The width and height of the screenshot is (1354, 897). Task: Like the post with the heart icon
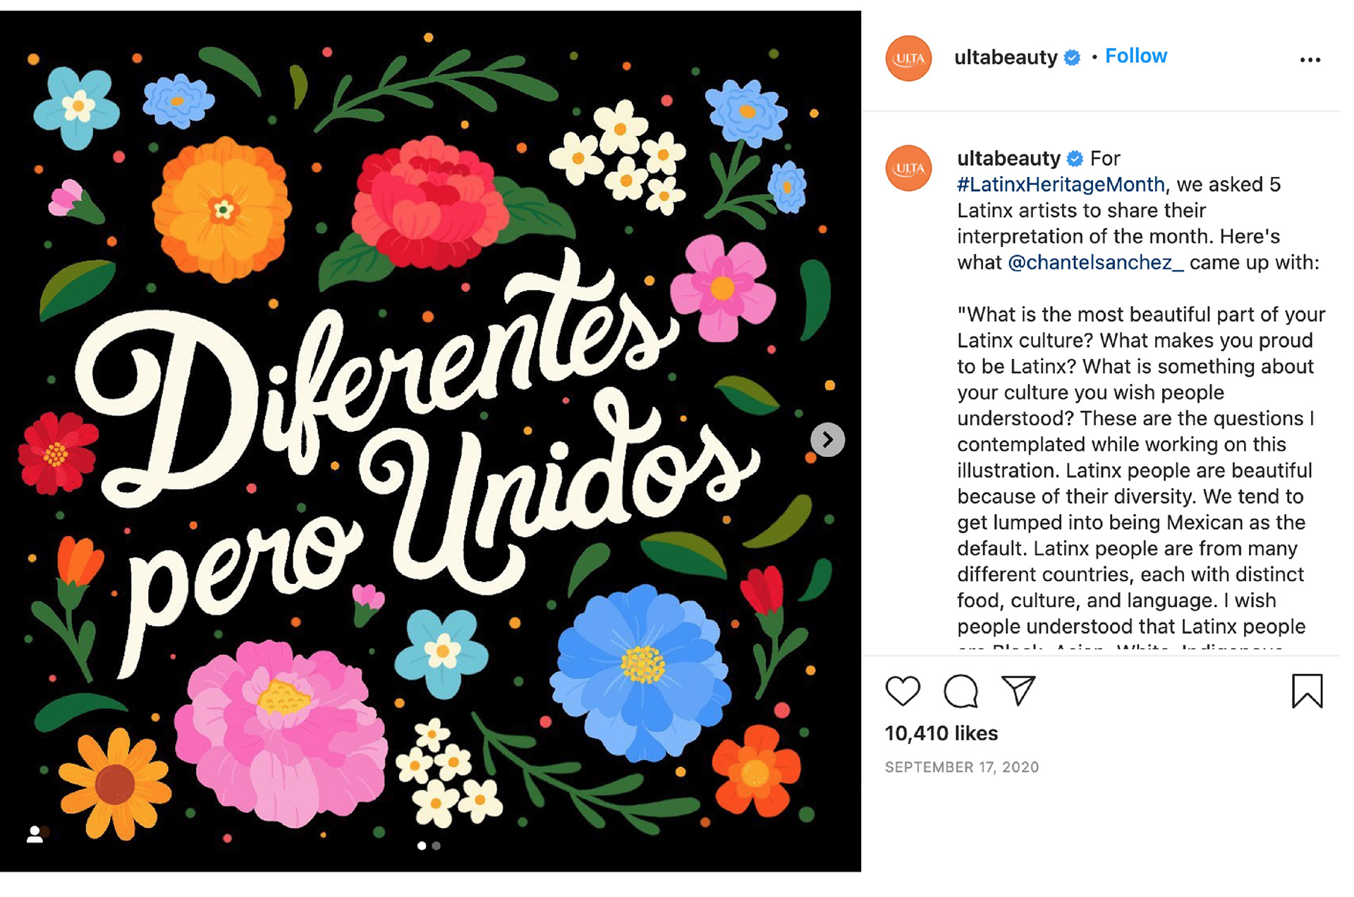tap(903, 690)
